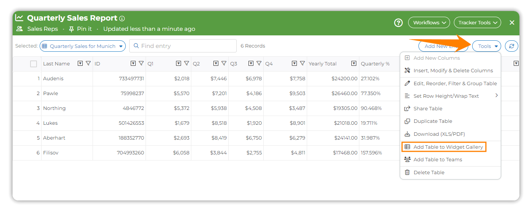Select Download (XLS/PDF) menu option
This screenshot has width=532, height=205.
tap(439, 134)
